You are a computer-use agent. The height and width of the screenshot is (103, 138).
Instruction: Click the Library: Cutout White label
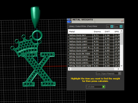coord(83,26)
